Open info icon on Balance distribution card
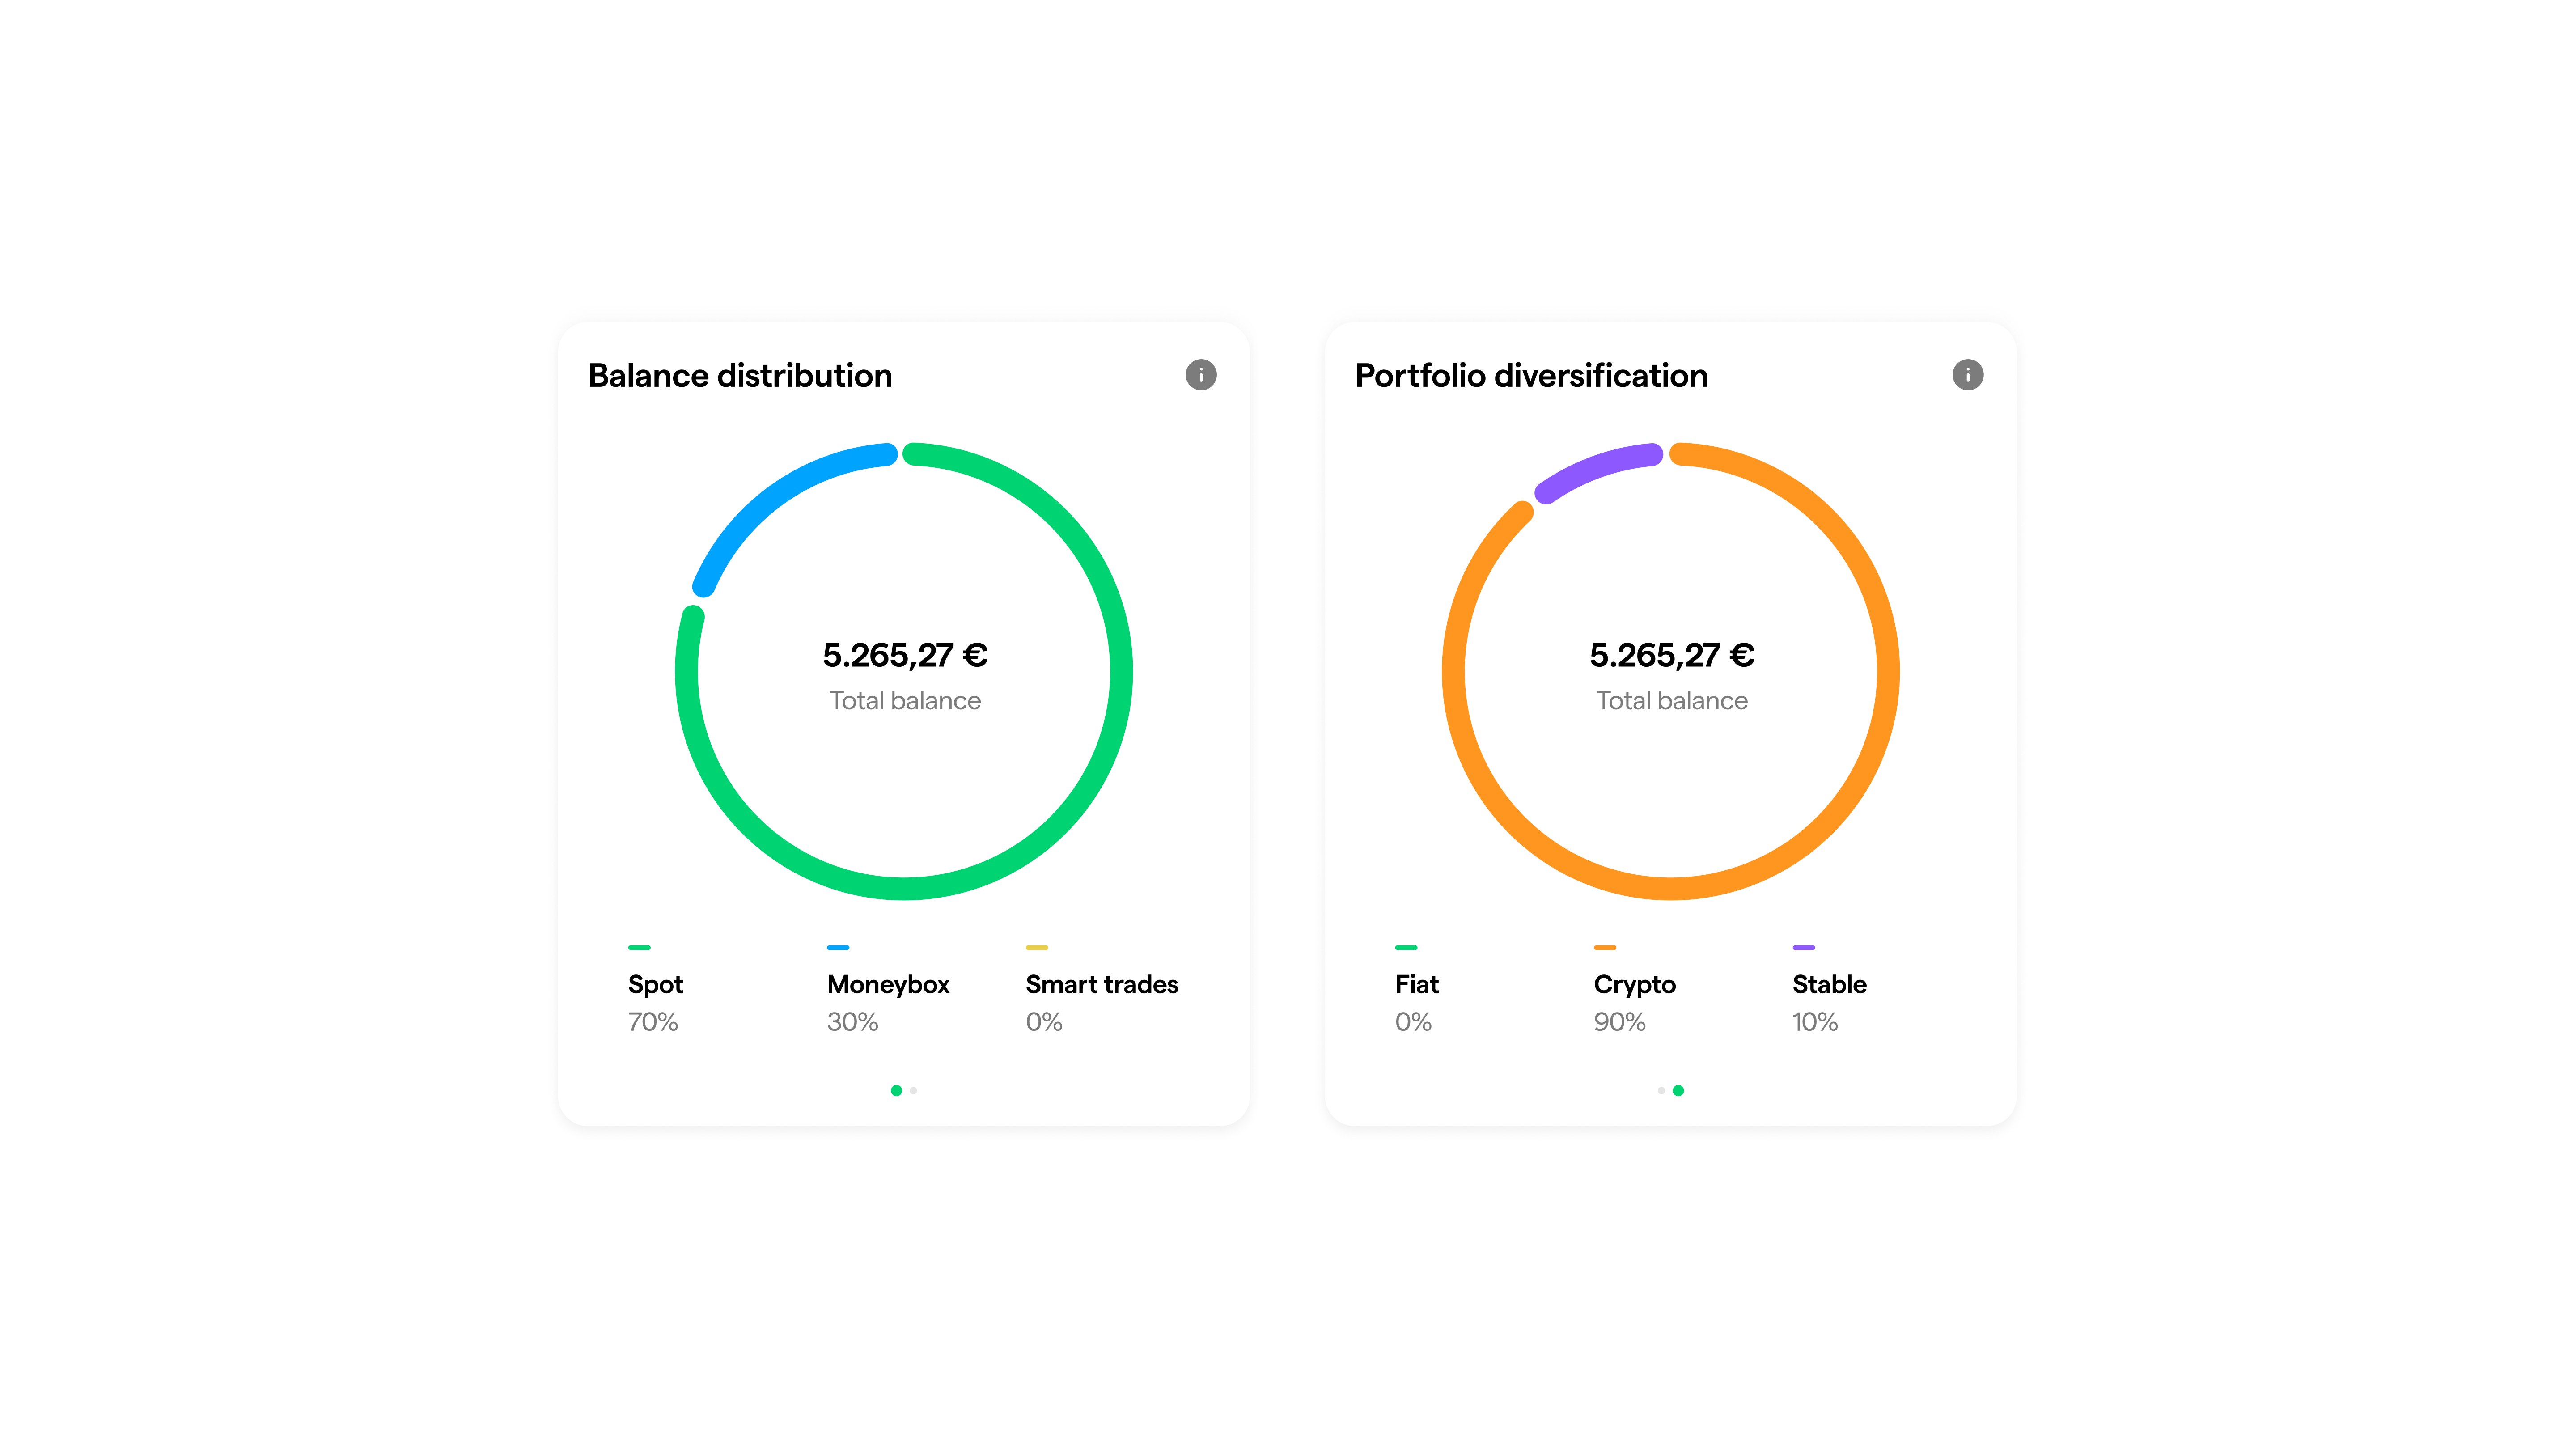Image resolution: width=2576 pixels, height=1449 pixels. pos(1200,375)
